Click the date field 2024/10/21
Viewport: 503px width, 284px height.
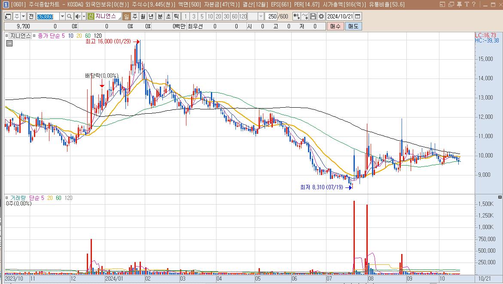click(340, 16)
